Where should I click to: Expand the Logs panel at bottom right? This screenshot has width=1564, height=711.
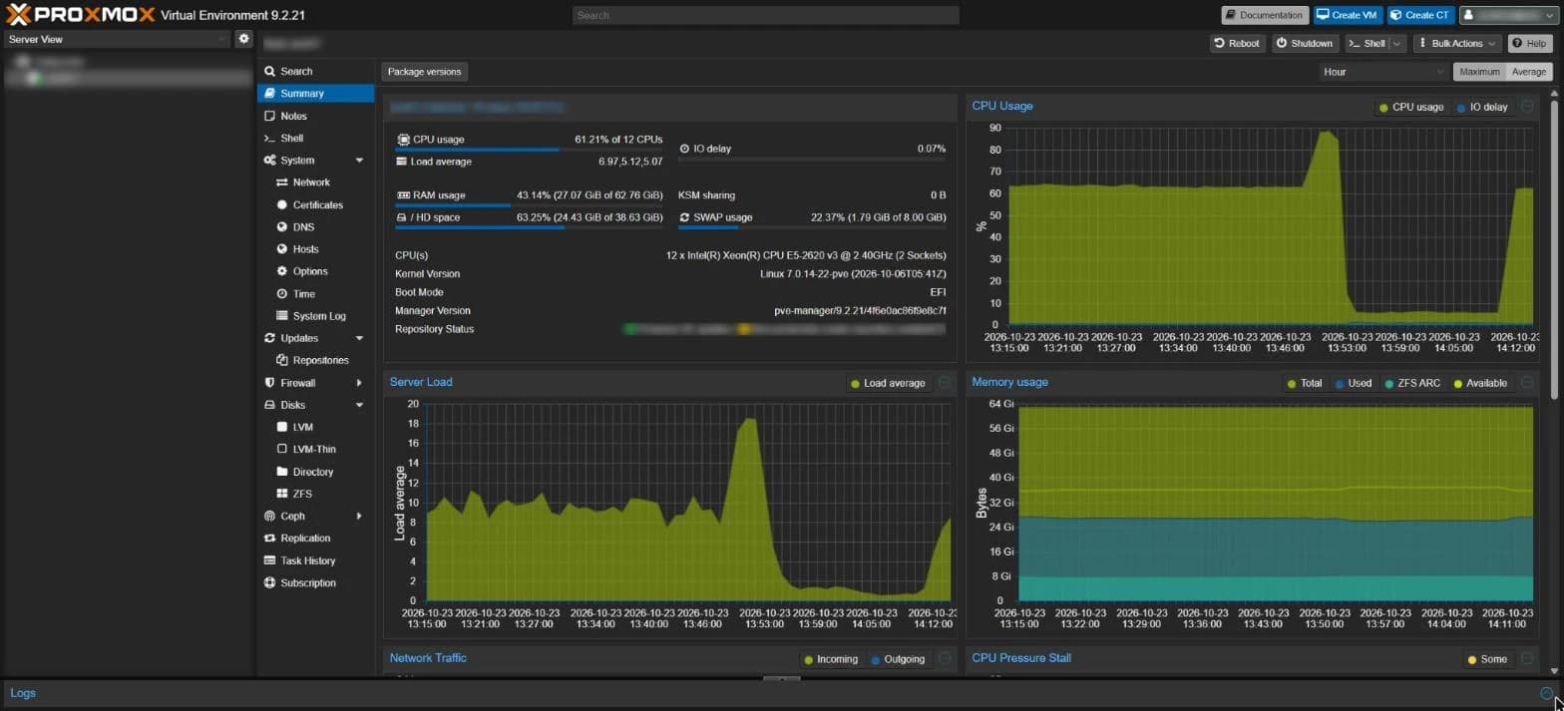click(x=1546, y=693)
